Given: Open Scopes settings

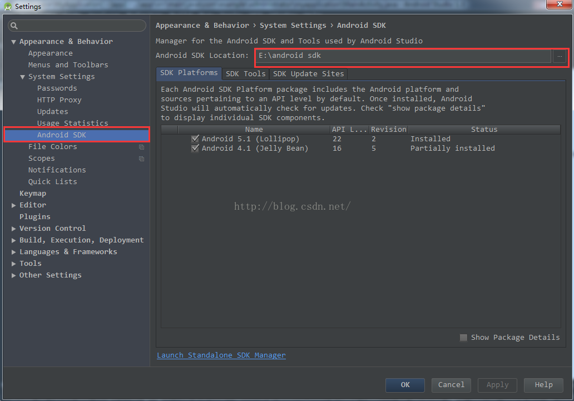Looking at the screenshot, I should tap(41, 159).
